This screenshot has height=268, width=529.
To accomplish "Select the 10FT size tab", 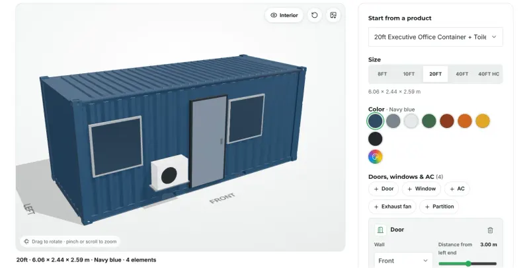I will click(409, 74).
